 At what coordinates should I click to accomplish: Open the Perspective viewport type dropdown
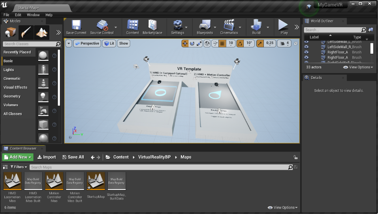click(x=87, y=43)
